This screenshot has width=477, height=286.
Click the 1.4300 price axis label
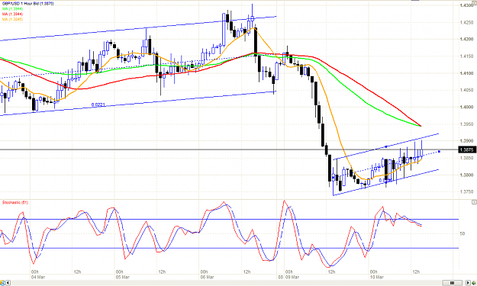coord(467,5)
